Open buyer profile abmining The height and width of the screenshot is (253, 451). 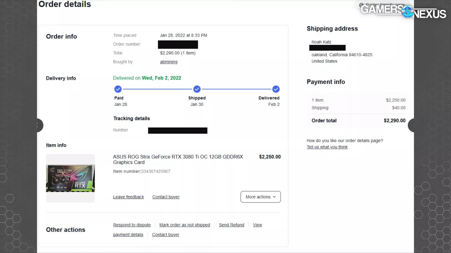pyautogui.click(x=169, y=62)
